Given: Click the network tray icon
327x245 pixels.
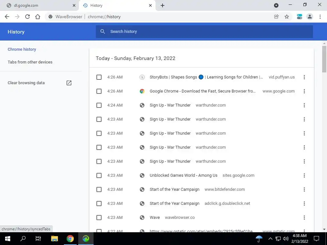Looking at the screenshot, I should point(278,239).
